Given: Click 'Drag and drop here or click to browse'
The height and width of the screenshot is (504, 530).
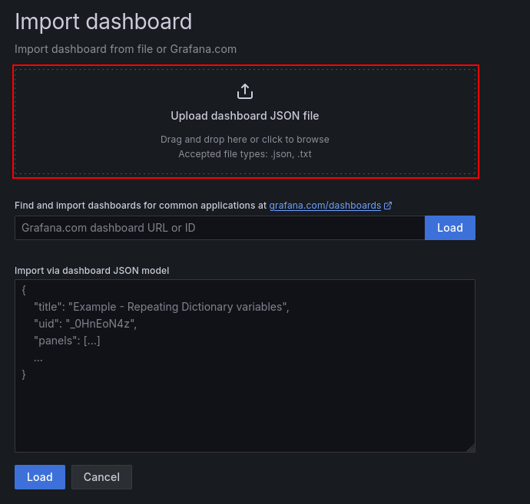Looking at the screenshot, I should tap(245, 140).
